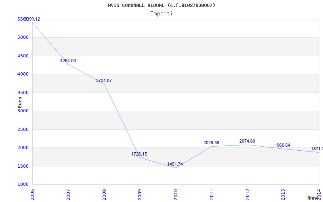Click the 2013 year label
This screenshot has width=323, height=202.
(283, 195)
